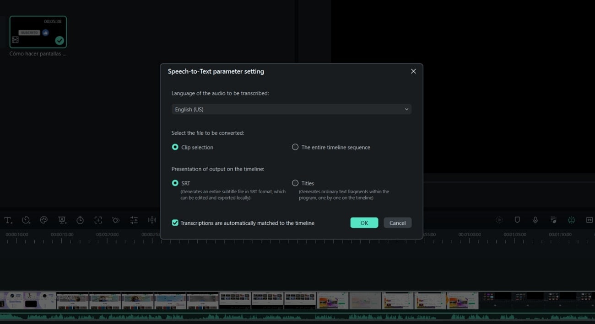The image size is (595, 324).
Task: Click the Render Preview dotted play icon
Action: (499, 220)
